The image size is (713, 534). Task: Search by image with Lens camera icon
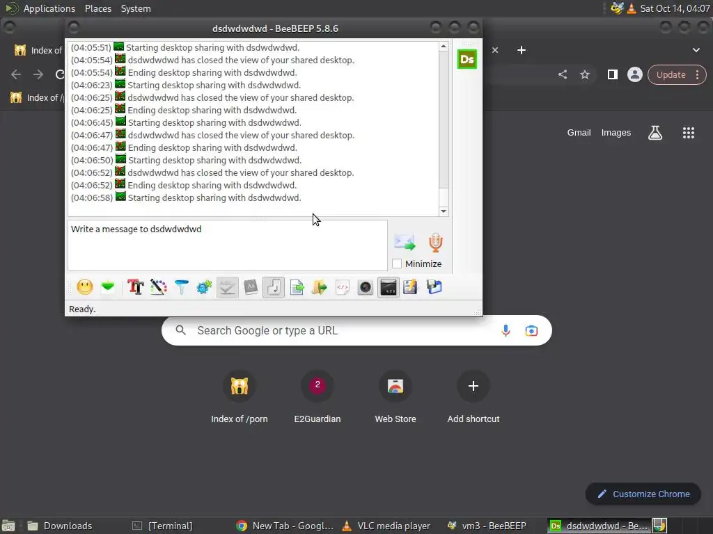pyautogui.click(x=531, y=330)
